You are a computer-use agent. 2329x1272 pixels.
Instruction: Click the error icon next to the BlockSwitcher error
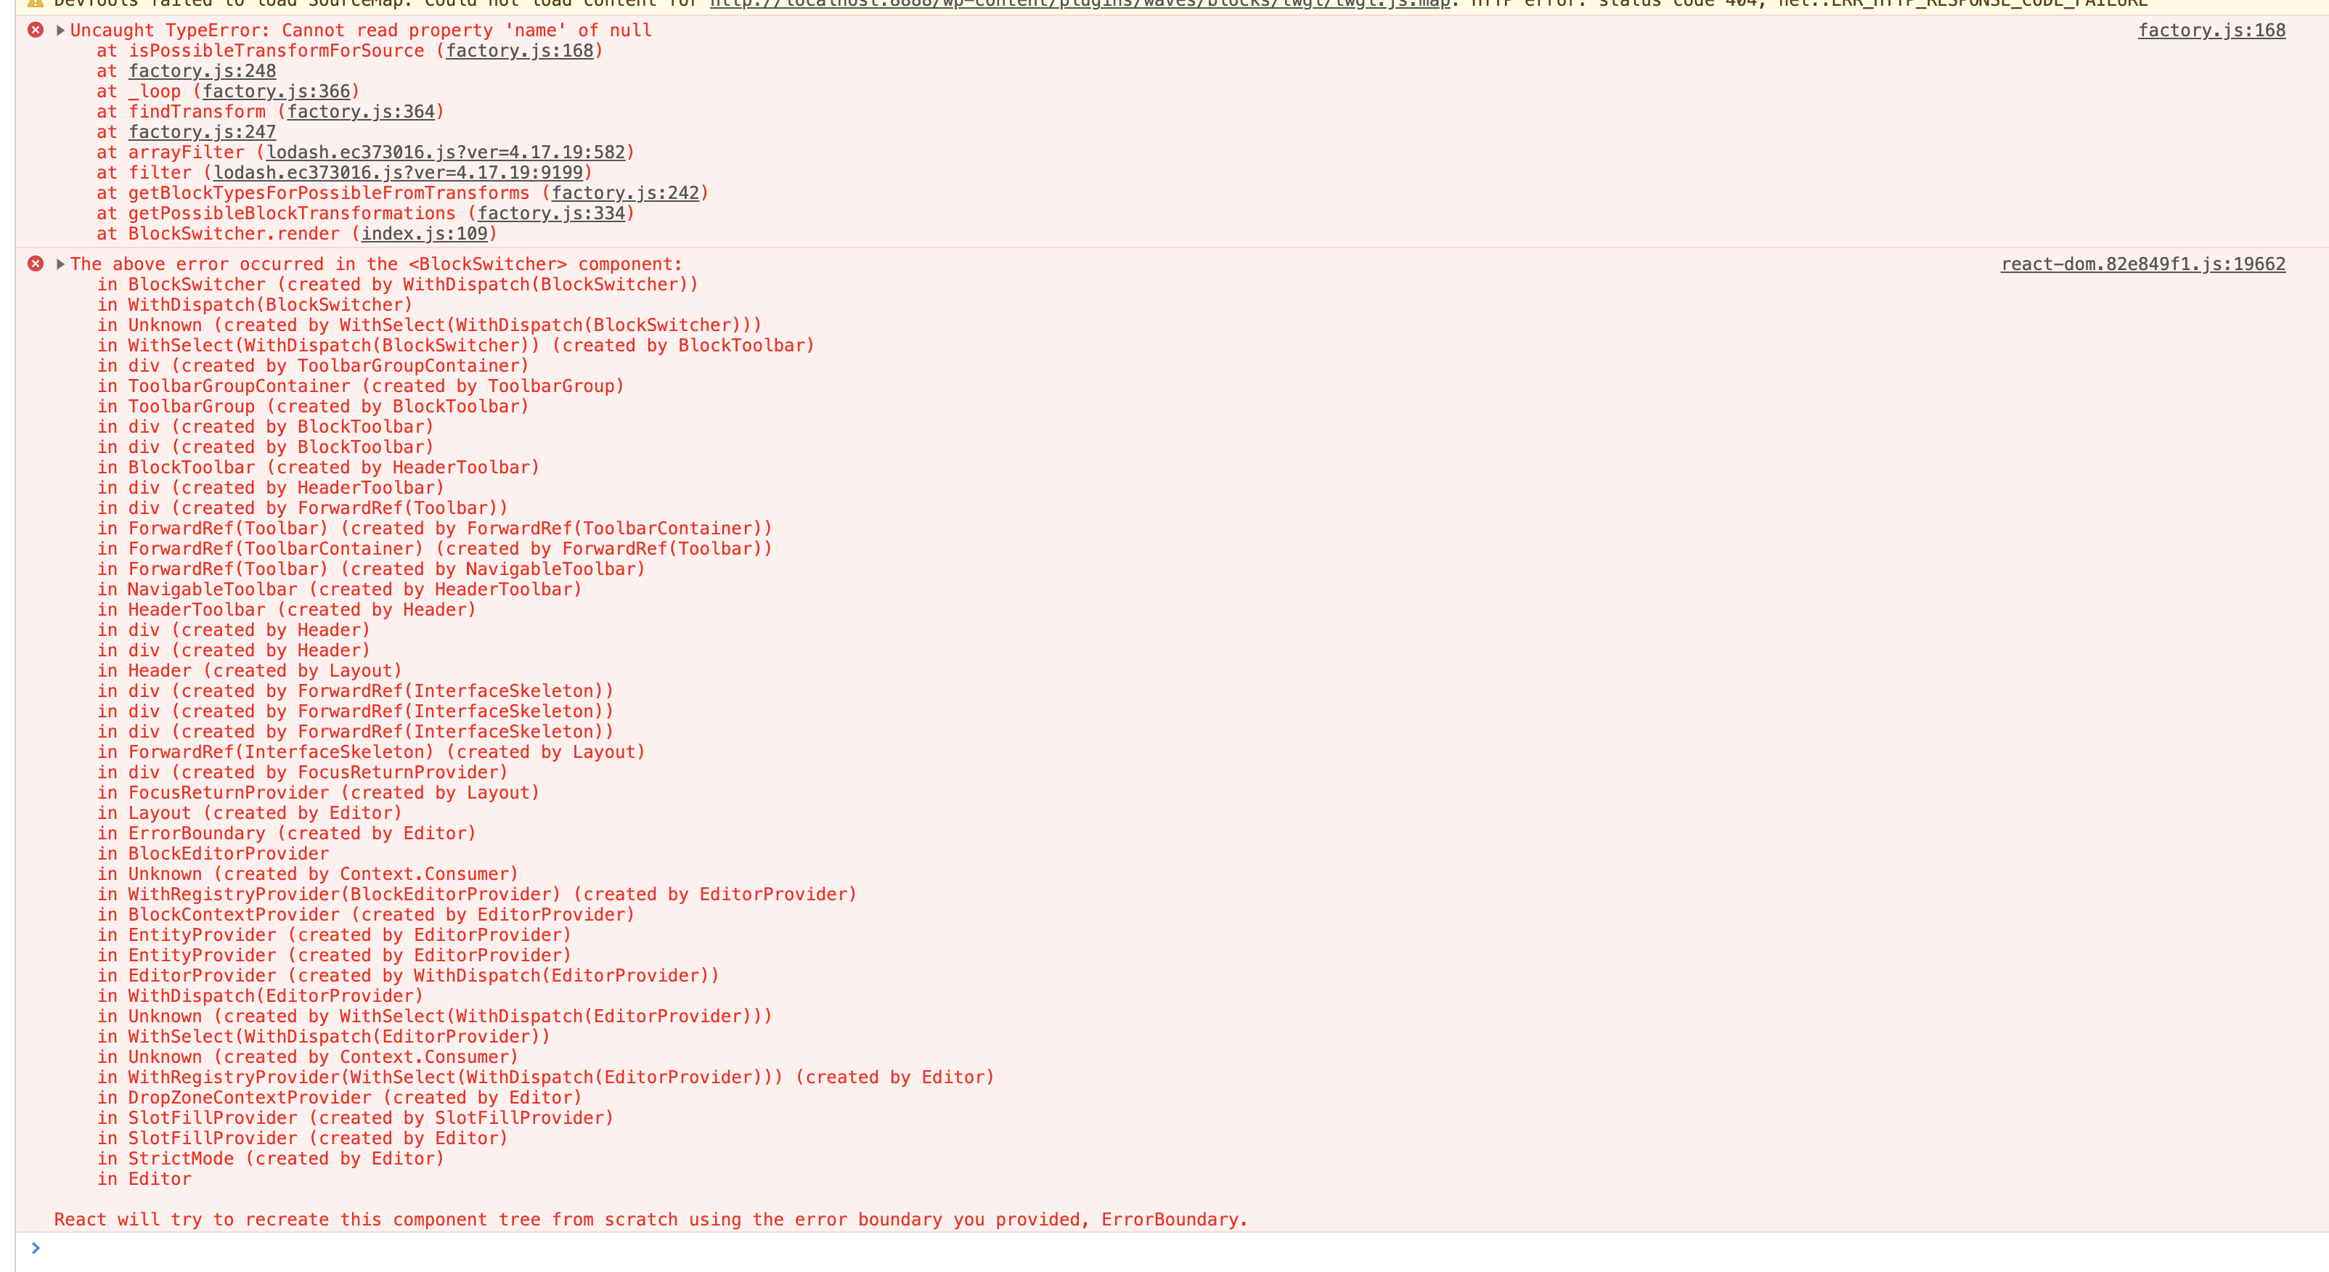[x=34, y=264]
